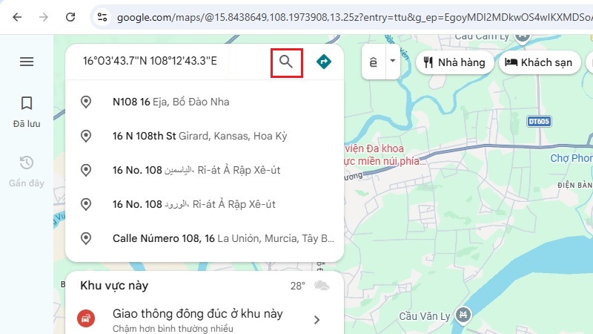Click the Cầu Cẩm Lý bridge marker
Screen dimensions: 593x334
(x=523, y=38)
